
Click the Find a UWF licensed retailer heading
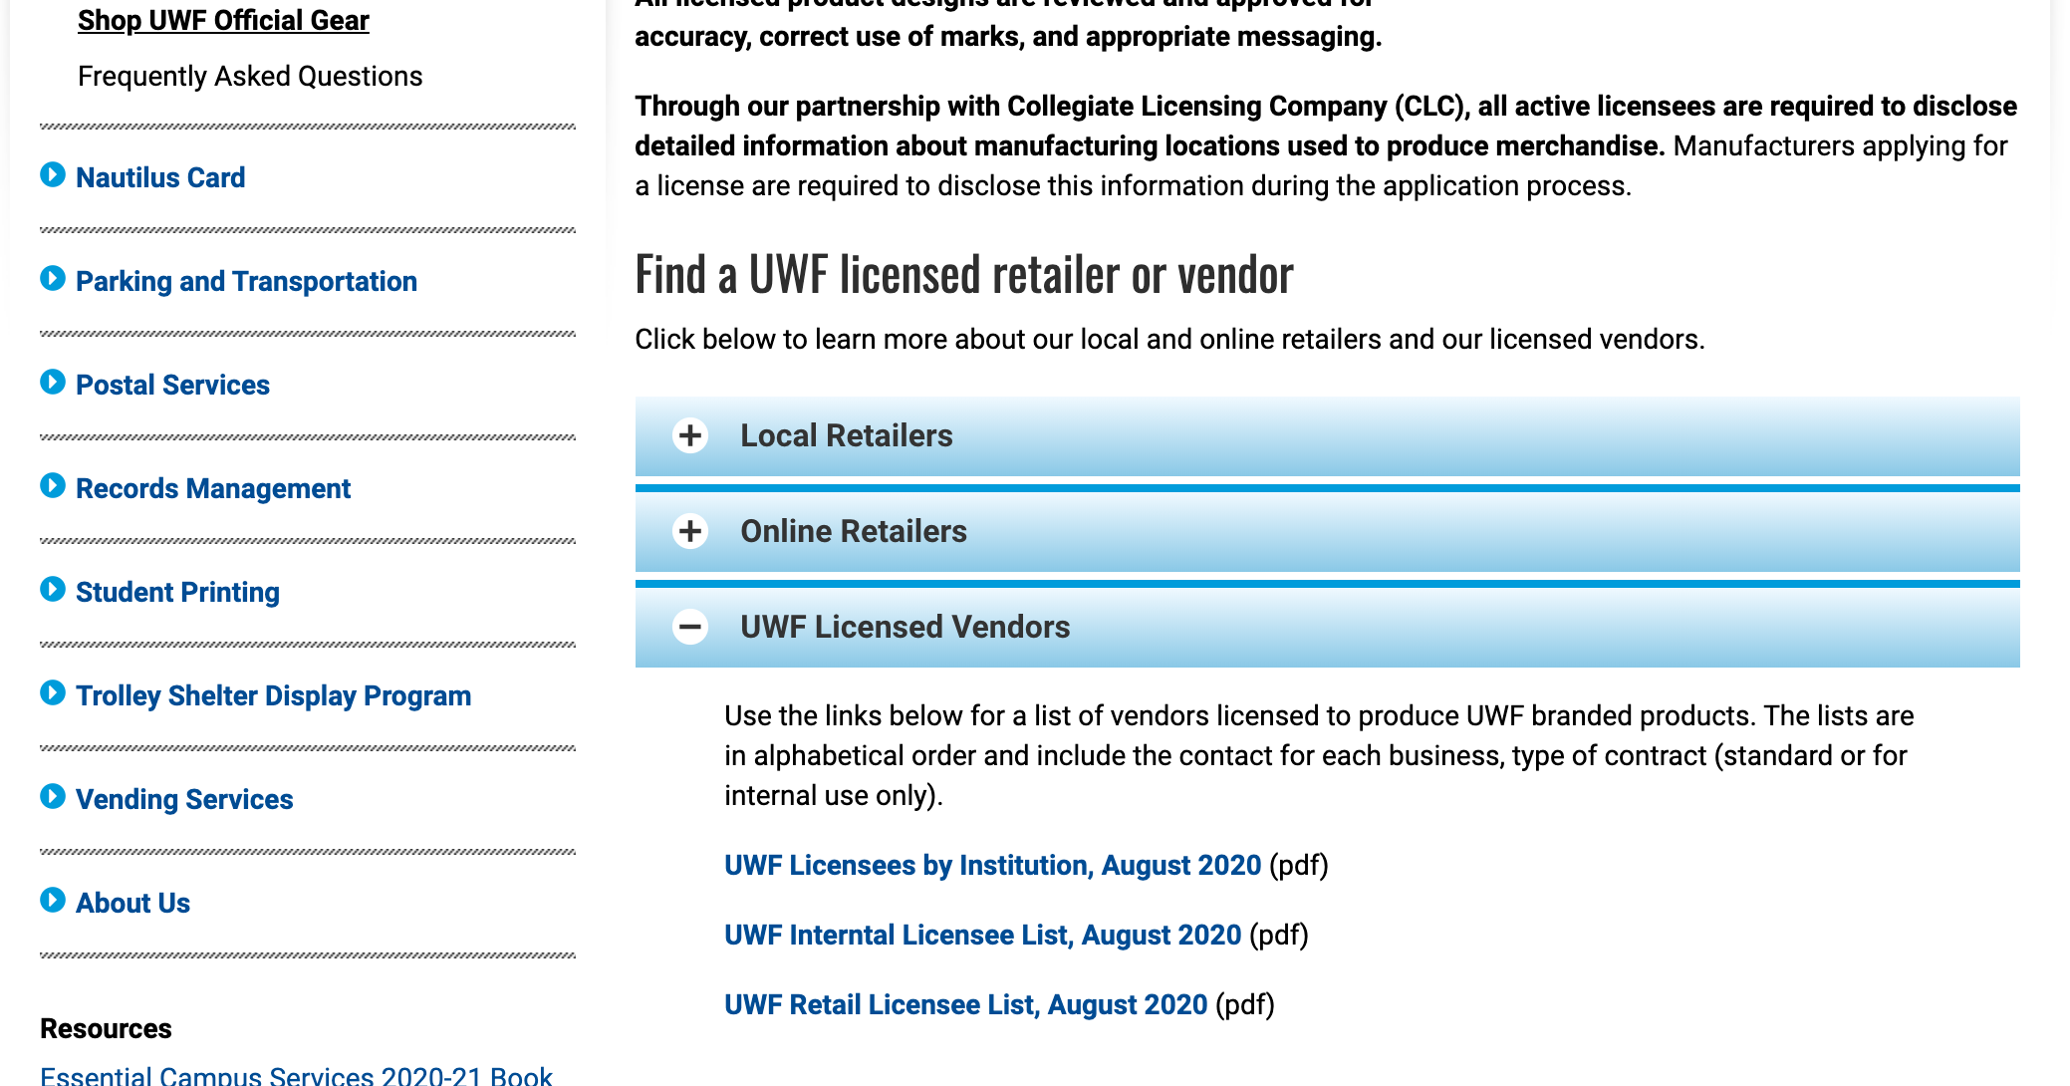[x=963, y=274]
